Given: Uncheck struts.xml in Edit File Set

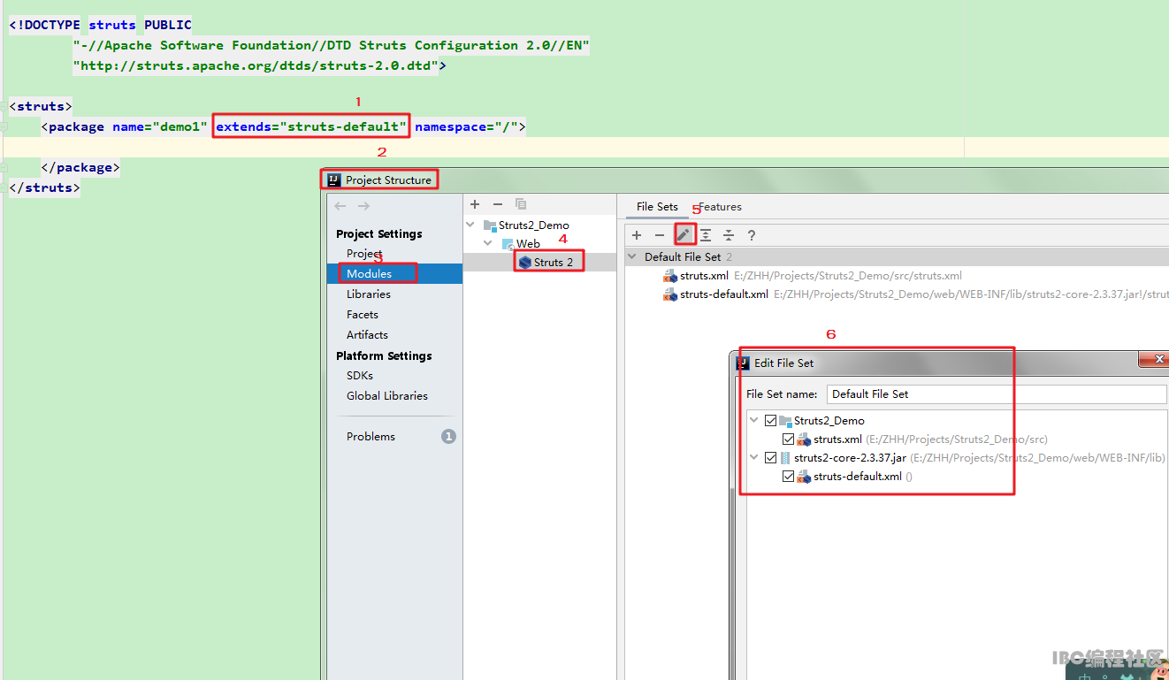Looking at the screenshot, I should coord(788,439).
